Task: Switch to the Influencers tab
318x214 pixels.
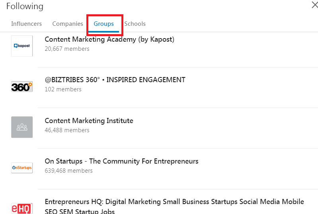Action: 26,24
